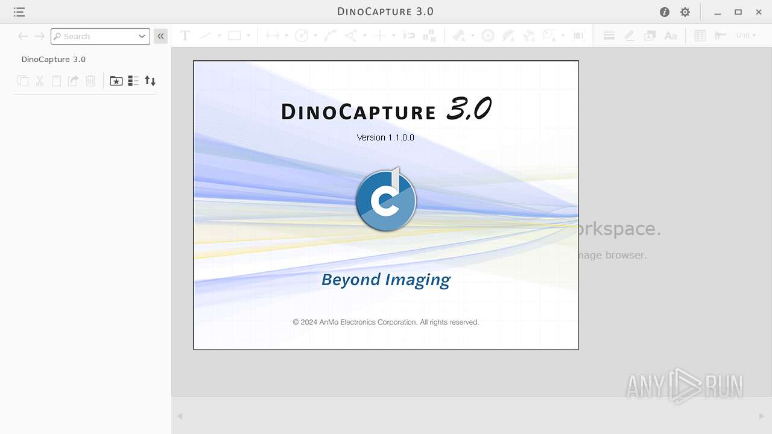The width and height of the screenshot is (772, 434).
Task: Expand the Search box dropdown arrow
Action: pyautogui.click(x=142, y=36)
